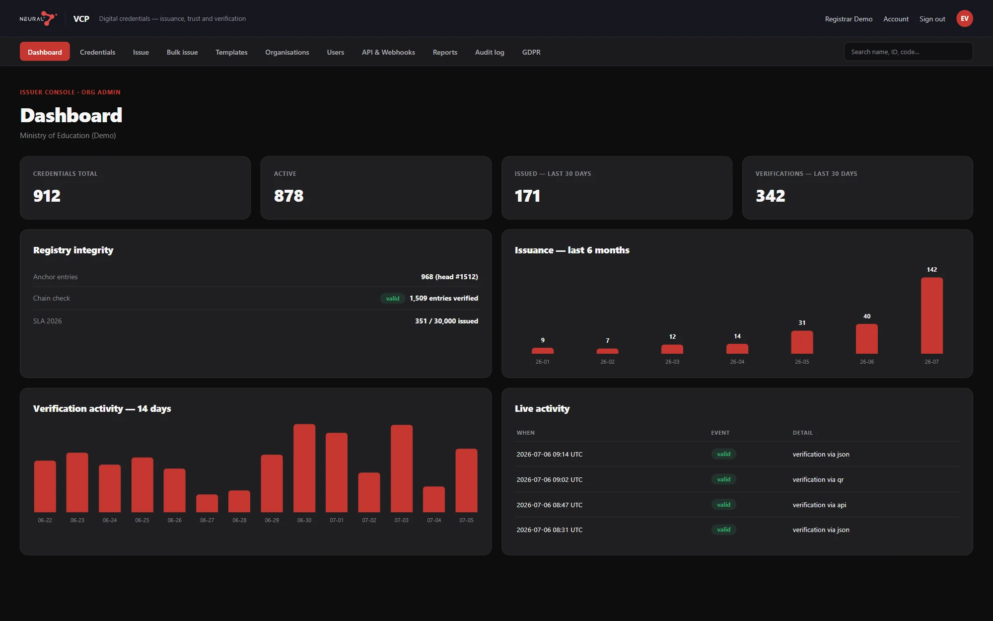Image resolution: width=993 pixels, height=621 pixels.
Task: Click the 06-27 verification bar
Action: [x=207, y=503]
